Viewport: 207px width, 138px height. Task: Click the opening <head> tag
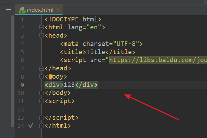(x=56, y=36)
